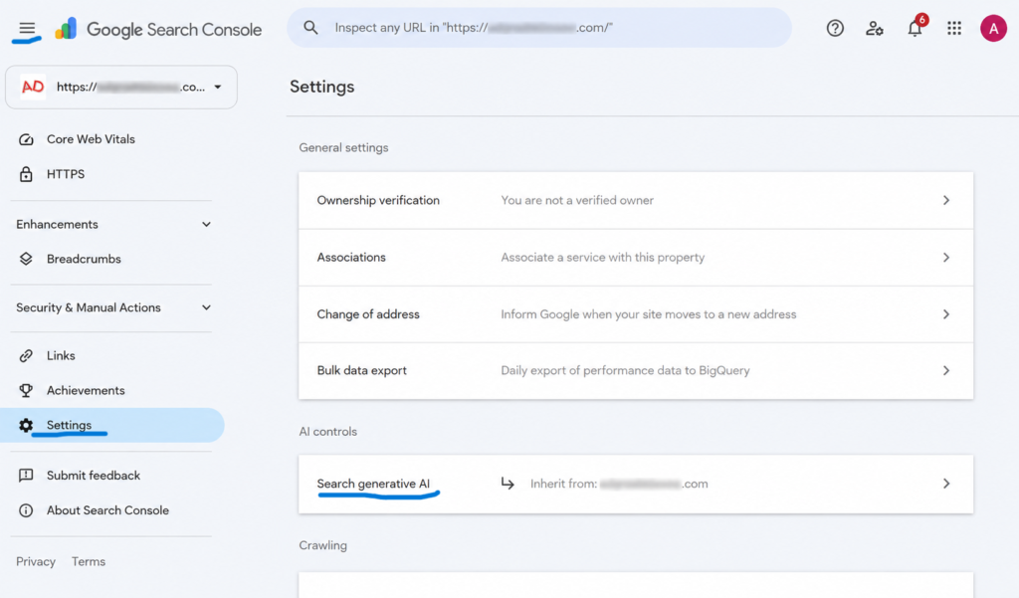Click the Achievements trophy icon
The image size is (1019, 598).
pos(26,390)
